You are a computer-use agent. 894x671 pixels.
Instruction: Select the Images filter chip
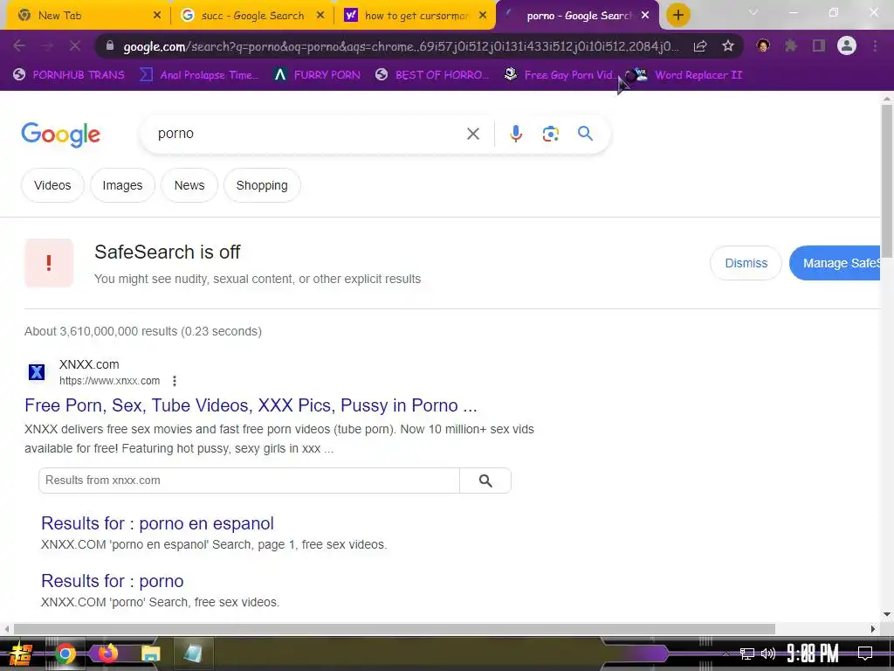[122, 185]
